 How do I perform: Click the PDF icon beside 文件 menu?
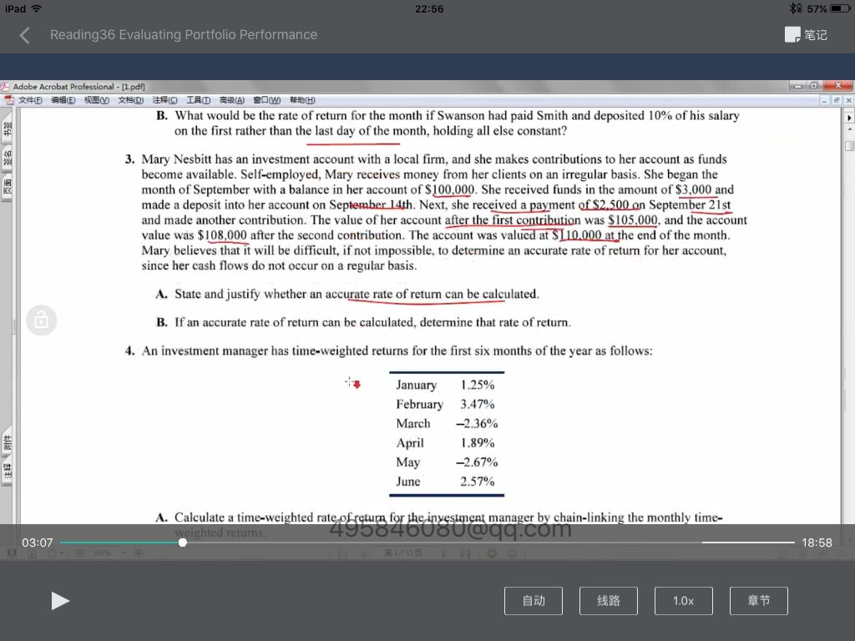coord(9,100)
